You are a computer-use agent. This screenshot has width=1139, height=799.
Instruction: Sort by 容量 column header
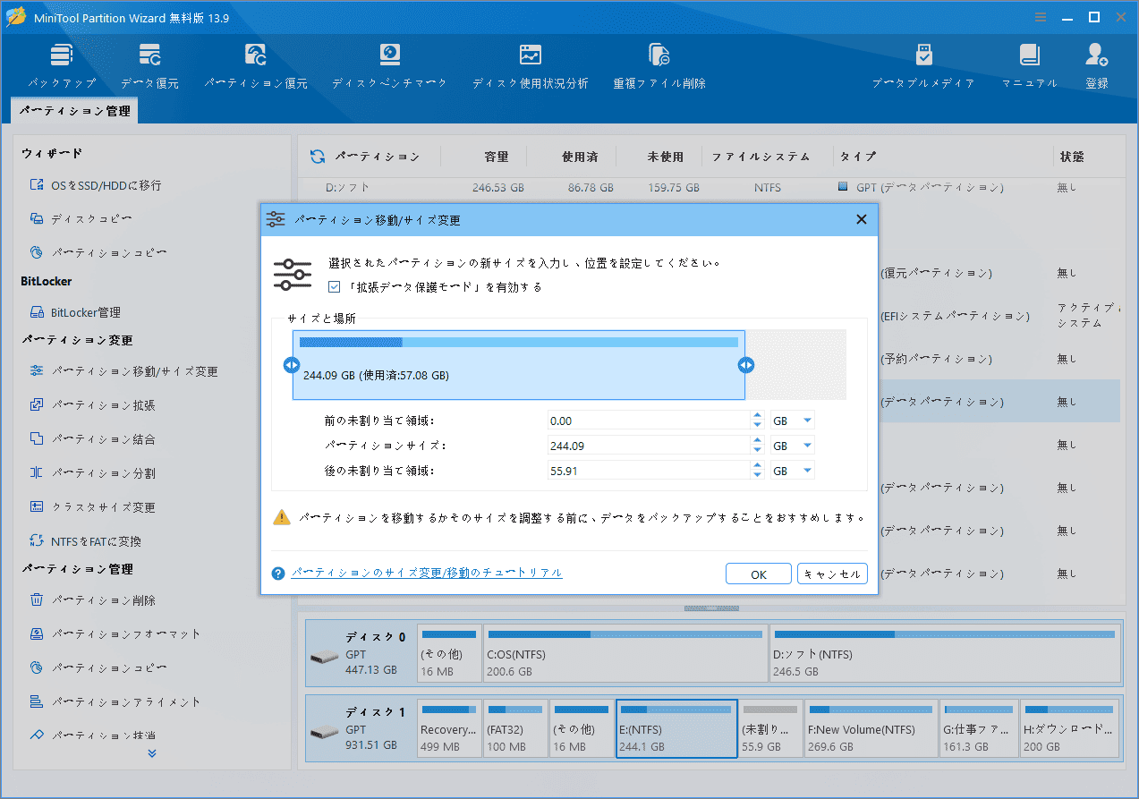click(x=497, y=157)
